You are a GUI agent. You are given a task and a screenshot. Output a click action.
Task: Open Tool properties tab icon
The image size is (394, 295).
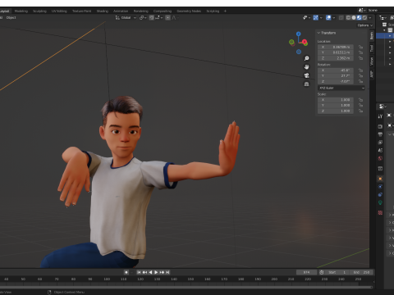[380, 116]
